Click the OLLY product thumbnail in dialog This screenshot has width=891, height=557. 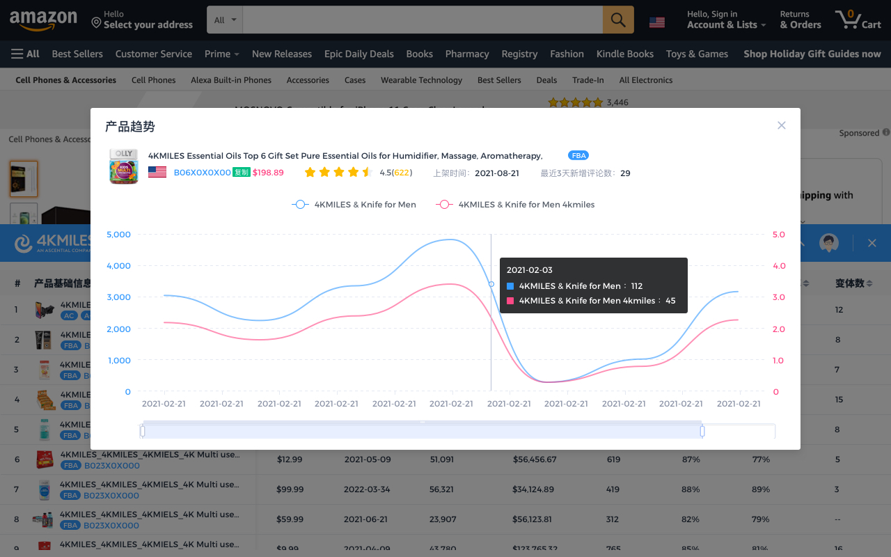124,166
